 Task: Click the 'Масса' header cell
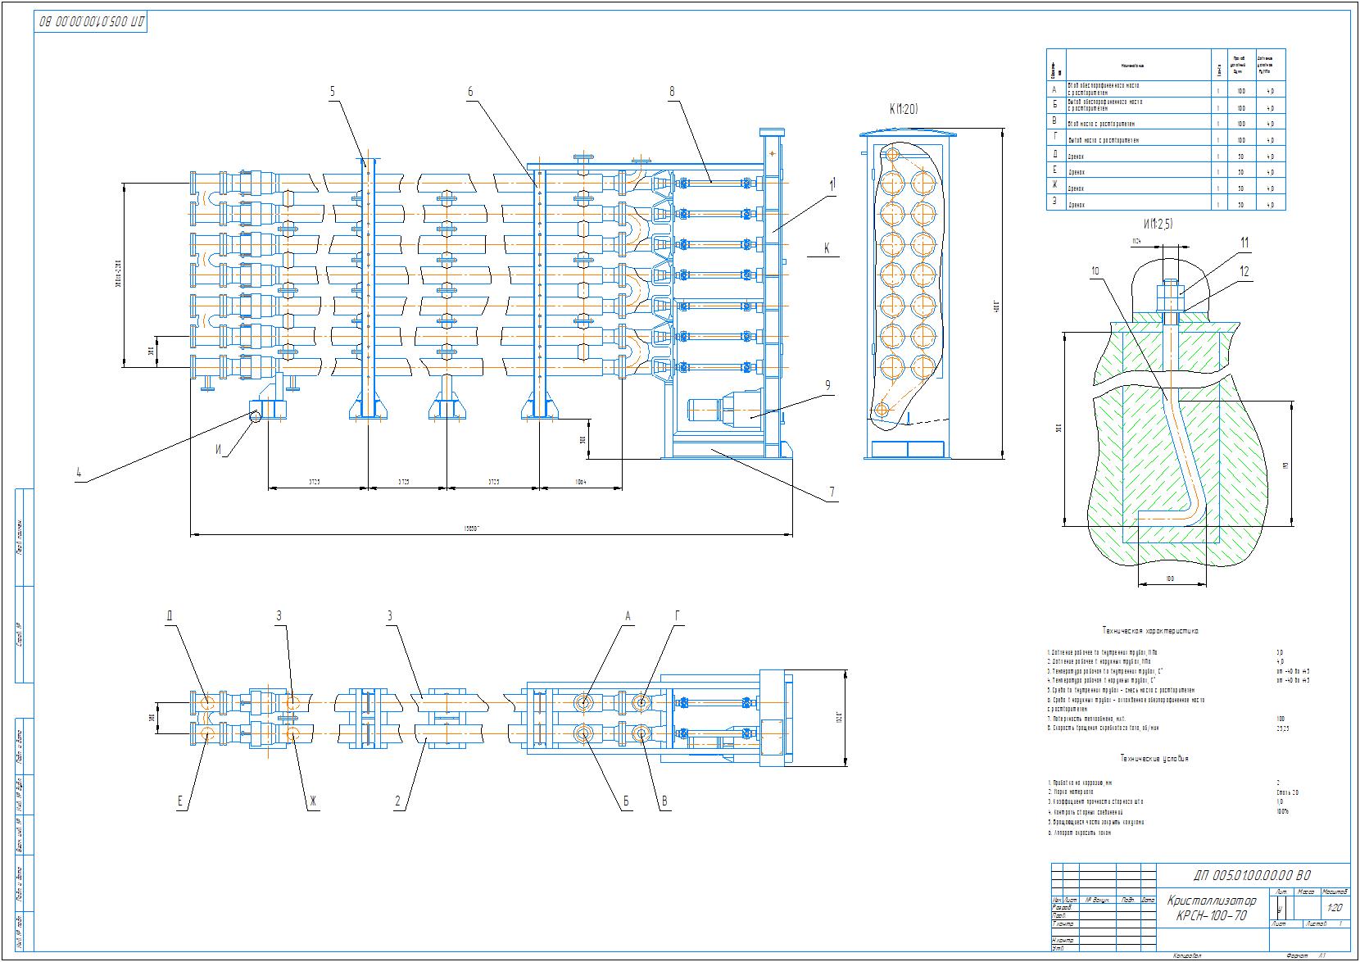[x=1307, y=892]
